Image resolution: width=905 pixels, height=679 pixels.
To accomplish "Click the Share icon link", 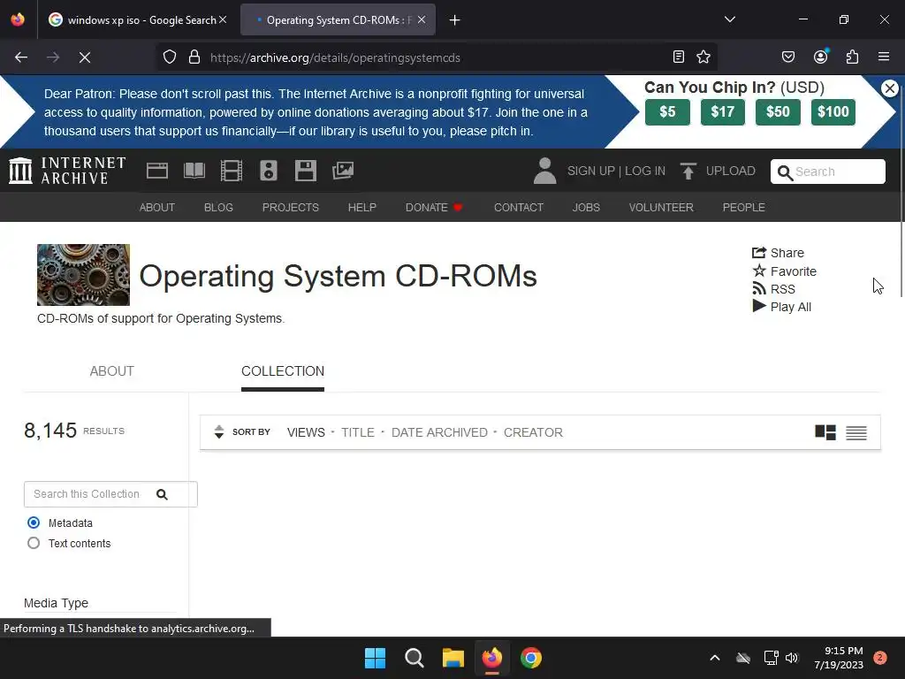I will click(778, 253).
